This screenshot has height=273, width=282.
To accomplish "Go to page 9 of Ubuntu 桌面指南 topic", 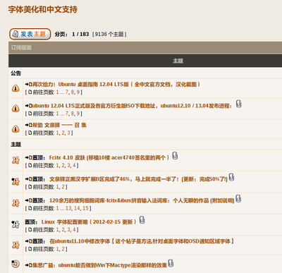I will [78, 92].
